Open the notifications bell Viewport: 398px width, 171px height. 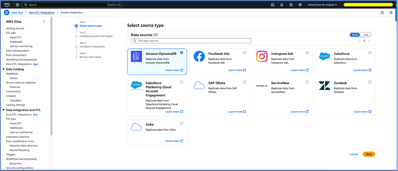pyautogui.click(x=282, y=4)
